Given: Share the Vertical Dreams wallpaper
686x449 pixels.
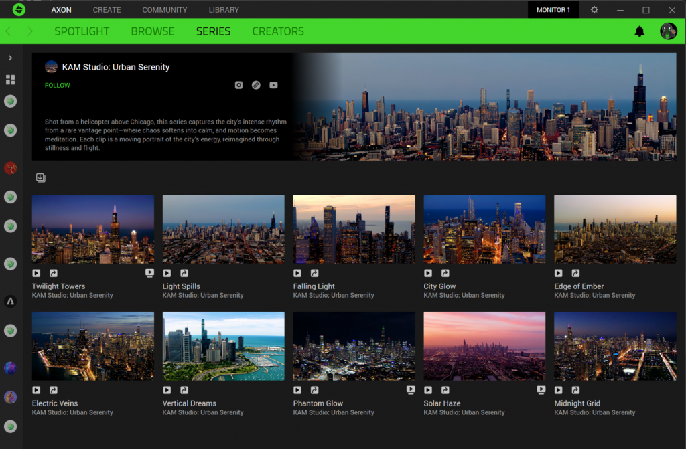Looking at the screenshot, I should pos(184,390).
